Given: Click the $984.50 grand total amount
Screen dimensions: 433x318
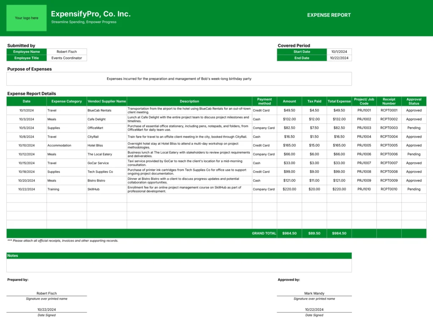Looking at the screenshot, I should [289, 233].
